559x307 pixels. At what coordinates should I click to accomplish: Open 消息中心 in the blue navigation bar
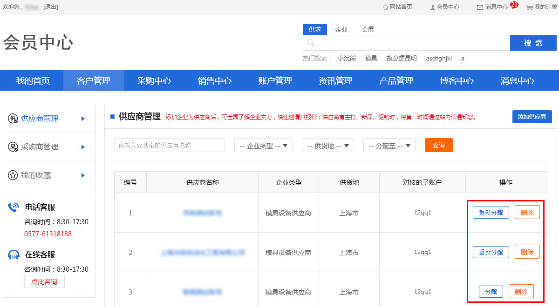[x=518, y=80]
